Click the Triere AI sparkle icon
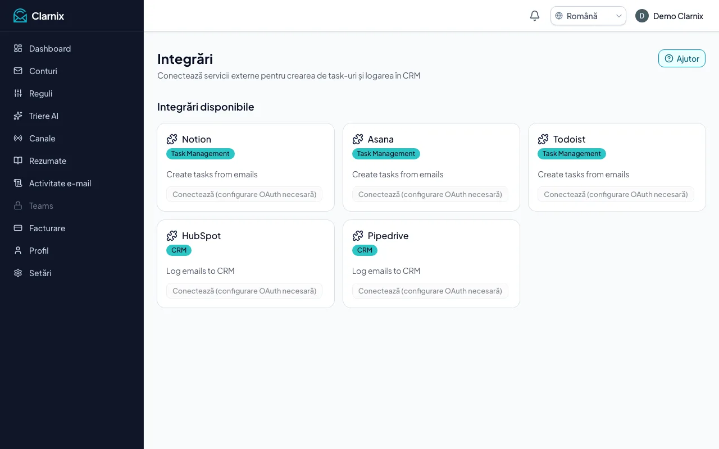This screenshot has height=449, width=719. point(18,116)
